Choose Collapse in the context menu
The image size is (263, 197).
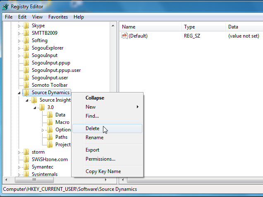(107, 98)
